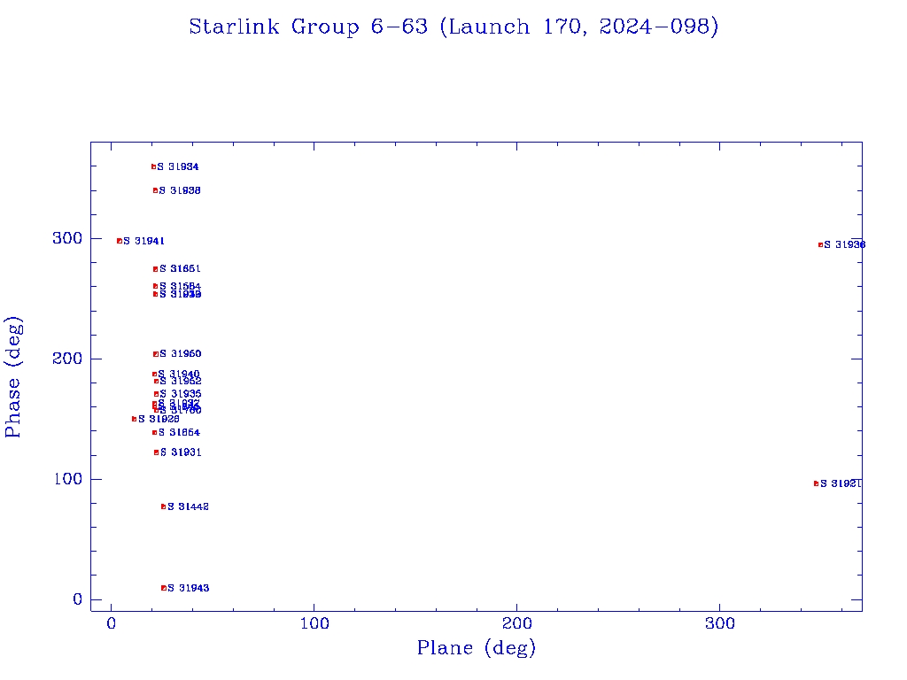Select the red data point for S 31941
The width and height of the screenshot is (907, 680).
tap(120, 241)
